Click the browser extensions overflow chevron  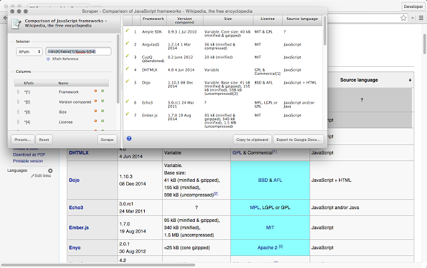[412, 18]
